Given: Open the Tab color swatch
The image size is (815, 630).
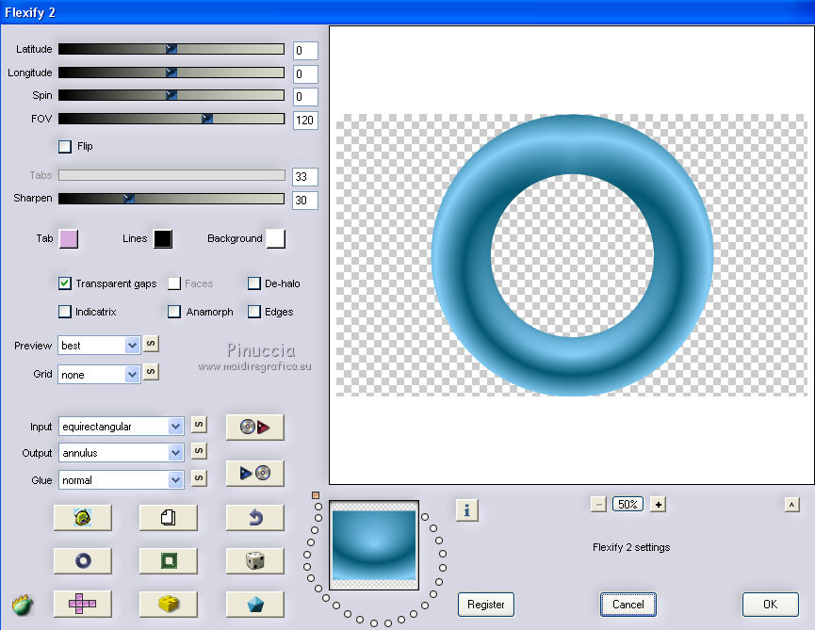Looking at the screenshot, I should point(69,239).
